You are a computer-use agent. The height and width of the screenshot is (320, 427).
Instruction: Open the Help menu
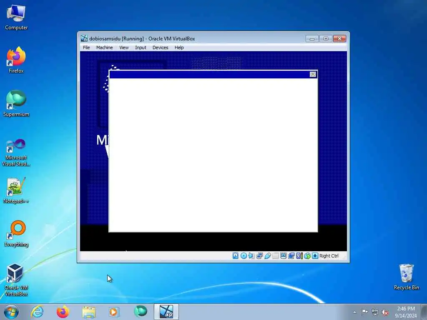[x=179, y=47]
